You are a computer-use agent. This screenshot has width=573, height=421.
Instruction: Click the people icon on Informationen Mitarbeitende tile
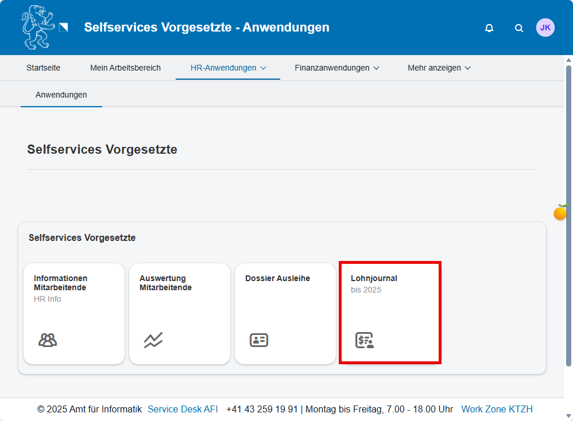point(48,340)
